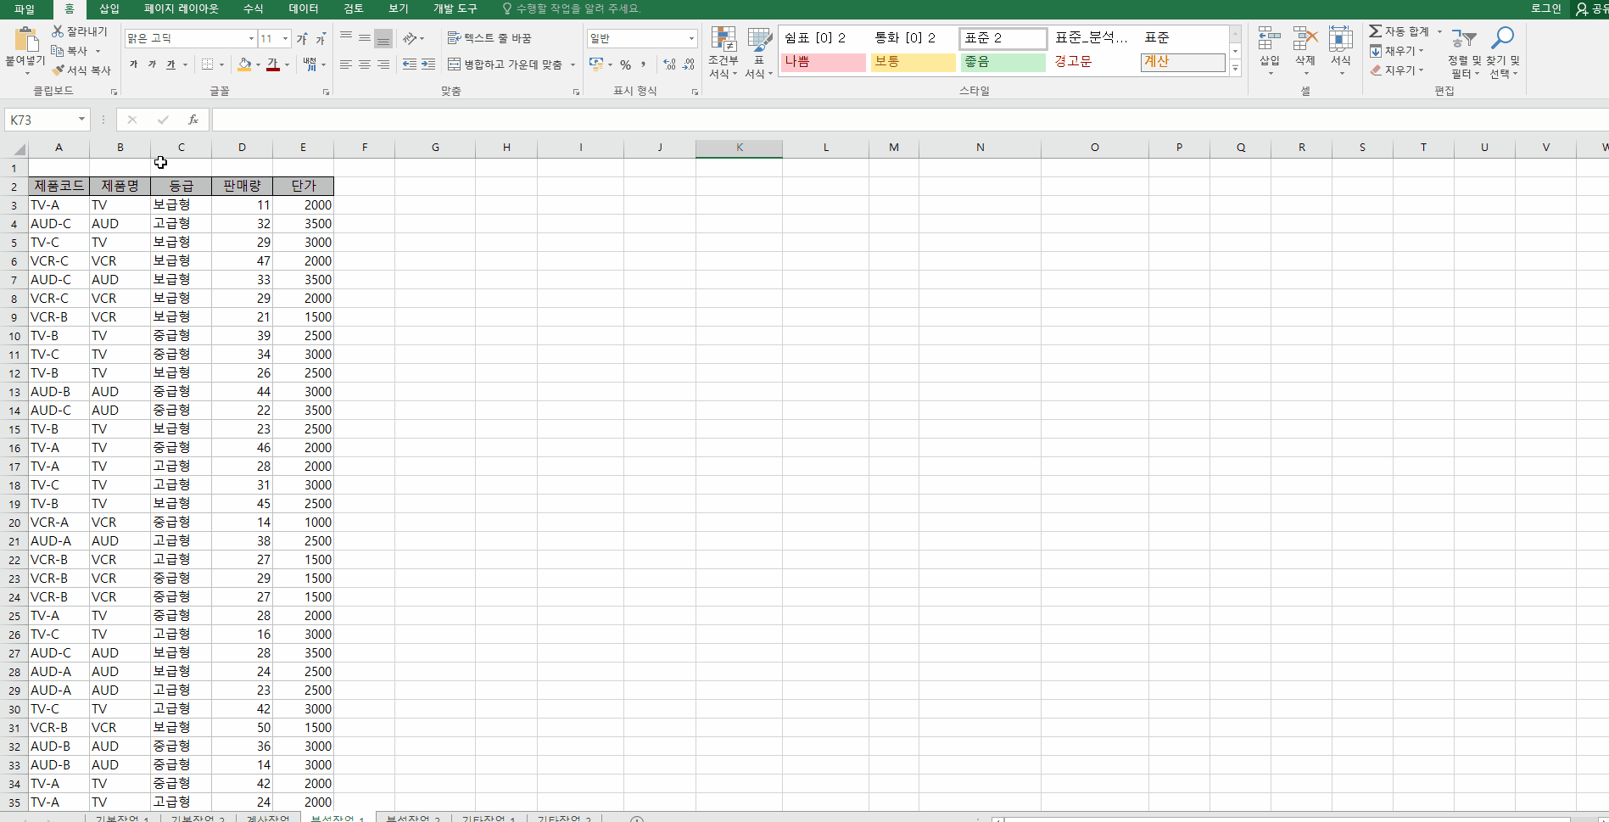Apply the 좋음 (Good) cell style
This screenshot has width=1609, height=822.
(1003, 62)
